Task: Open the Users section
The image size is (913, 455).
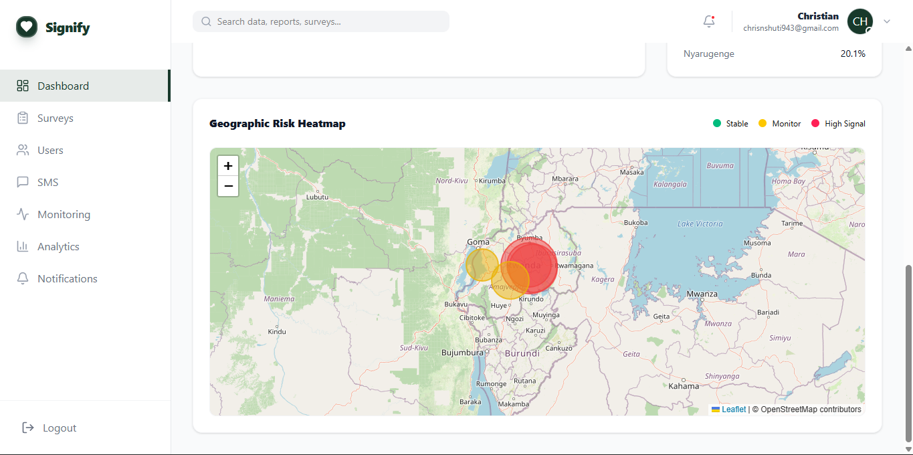Action: pyautogui.click(x=85, y=150)
